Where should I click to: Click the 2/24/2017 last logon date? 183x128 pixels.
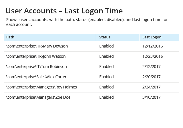click(x=151, y=87)
